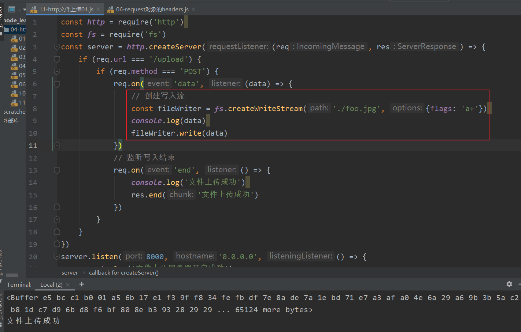Click the Terminal panel label

click(19, 284)
